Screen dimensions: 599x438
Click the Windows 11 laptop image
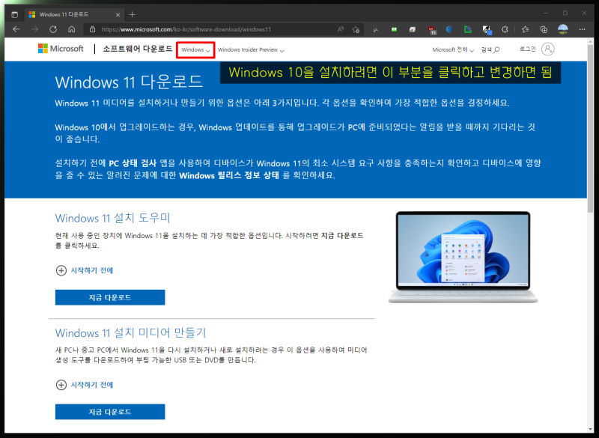tap(463, 257)
